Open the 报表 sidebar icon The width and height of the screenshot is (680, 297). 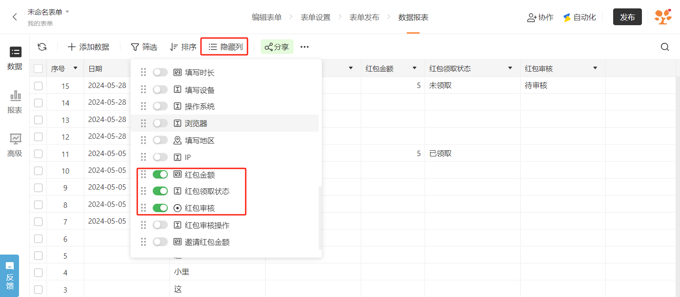pos(15,102)
